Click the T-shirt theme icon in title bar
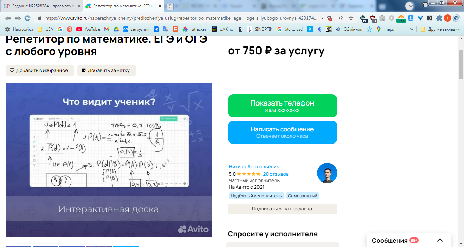This screenshot has height=247, width=464. [x=425, y=4]
